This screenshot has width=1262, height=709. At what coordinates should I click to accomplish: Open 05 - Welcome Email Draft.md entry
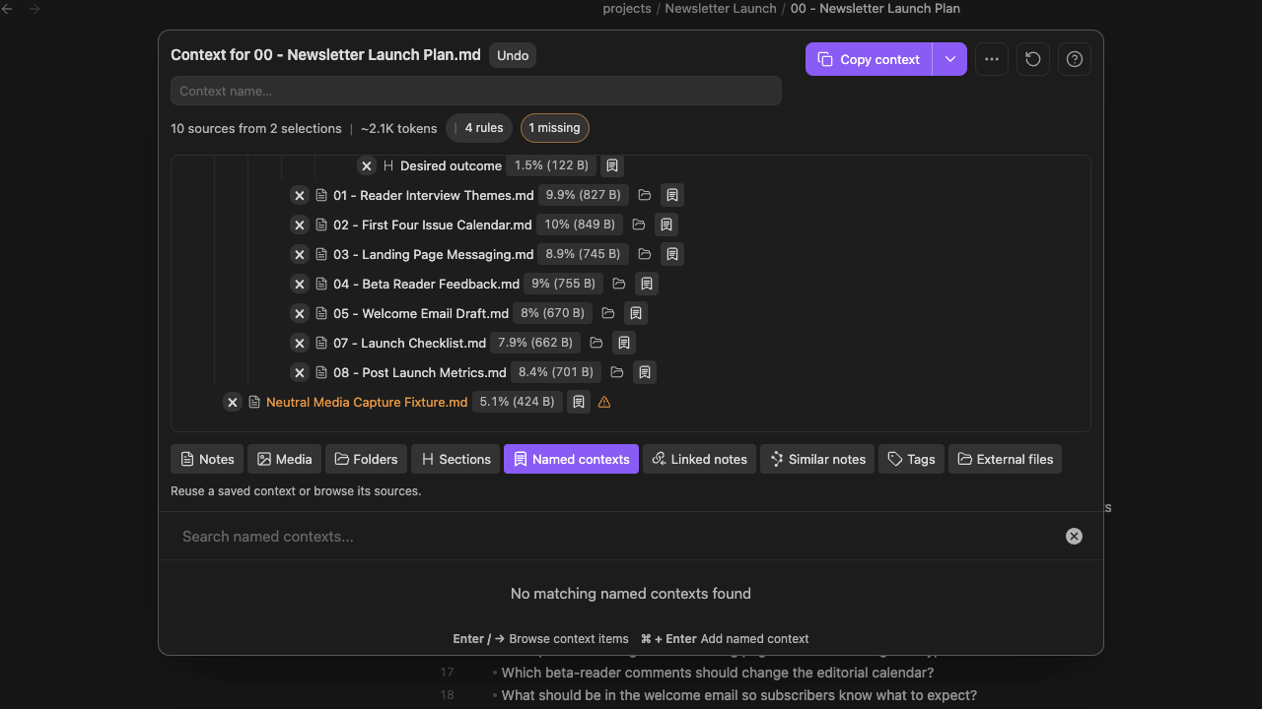click(x=421, y=313)
